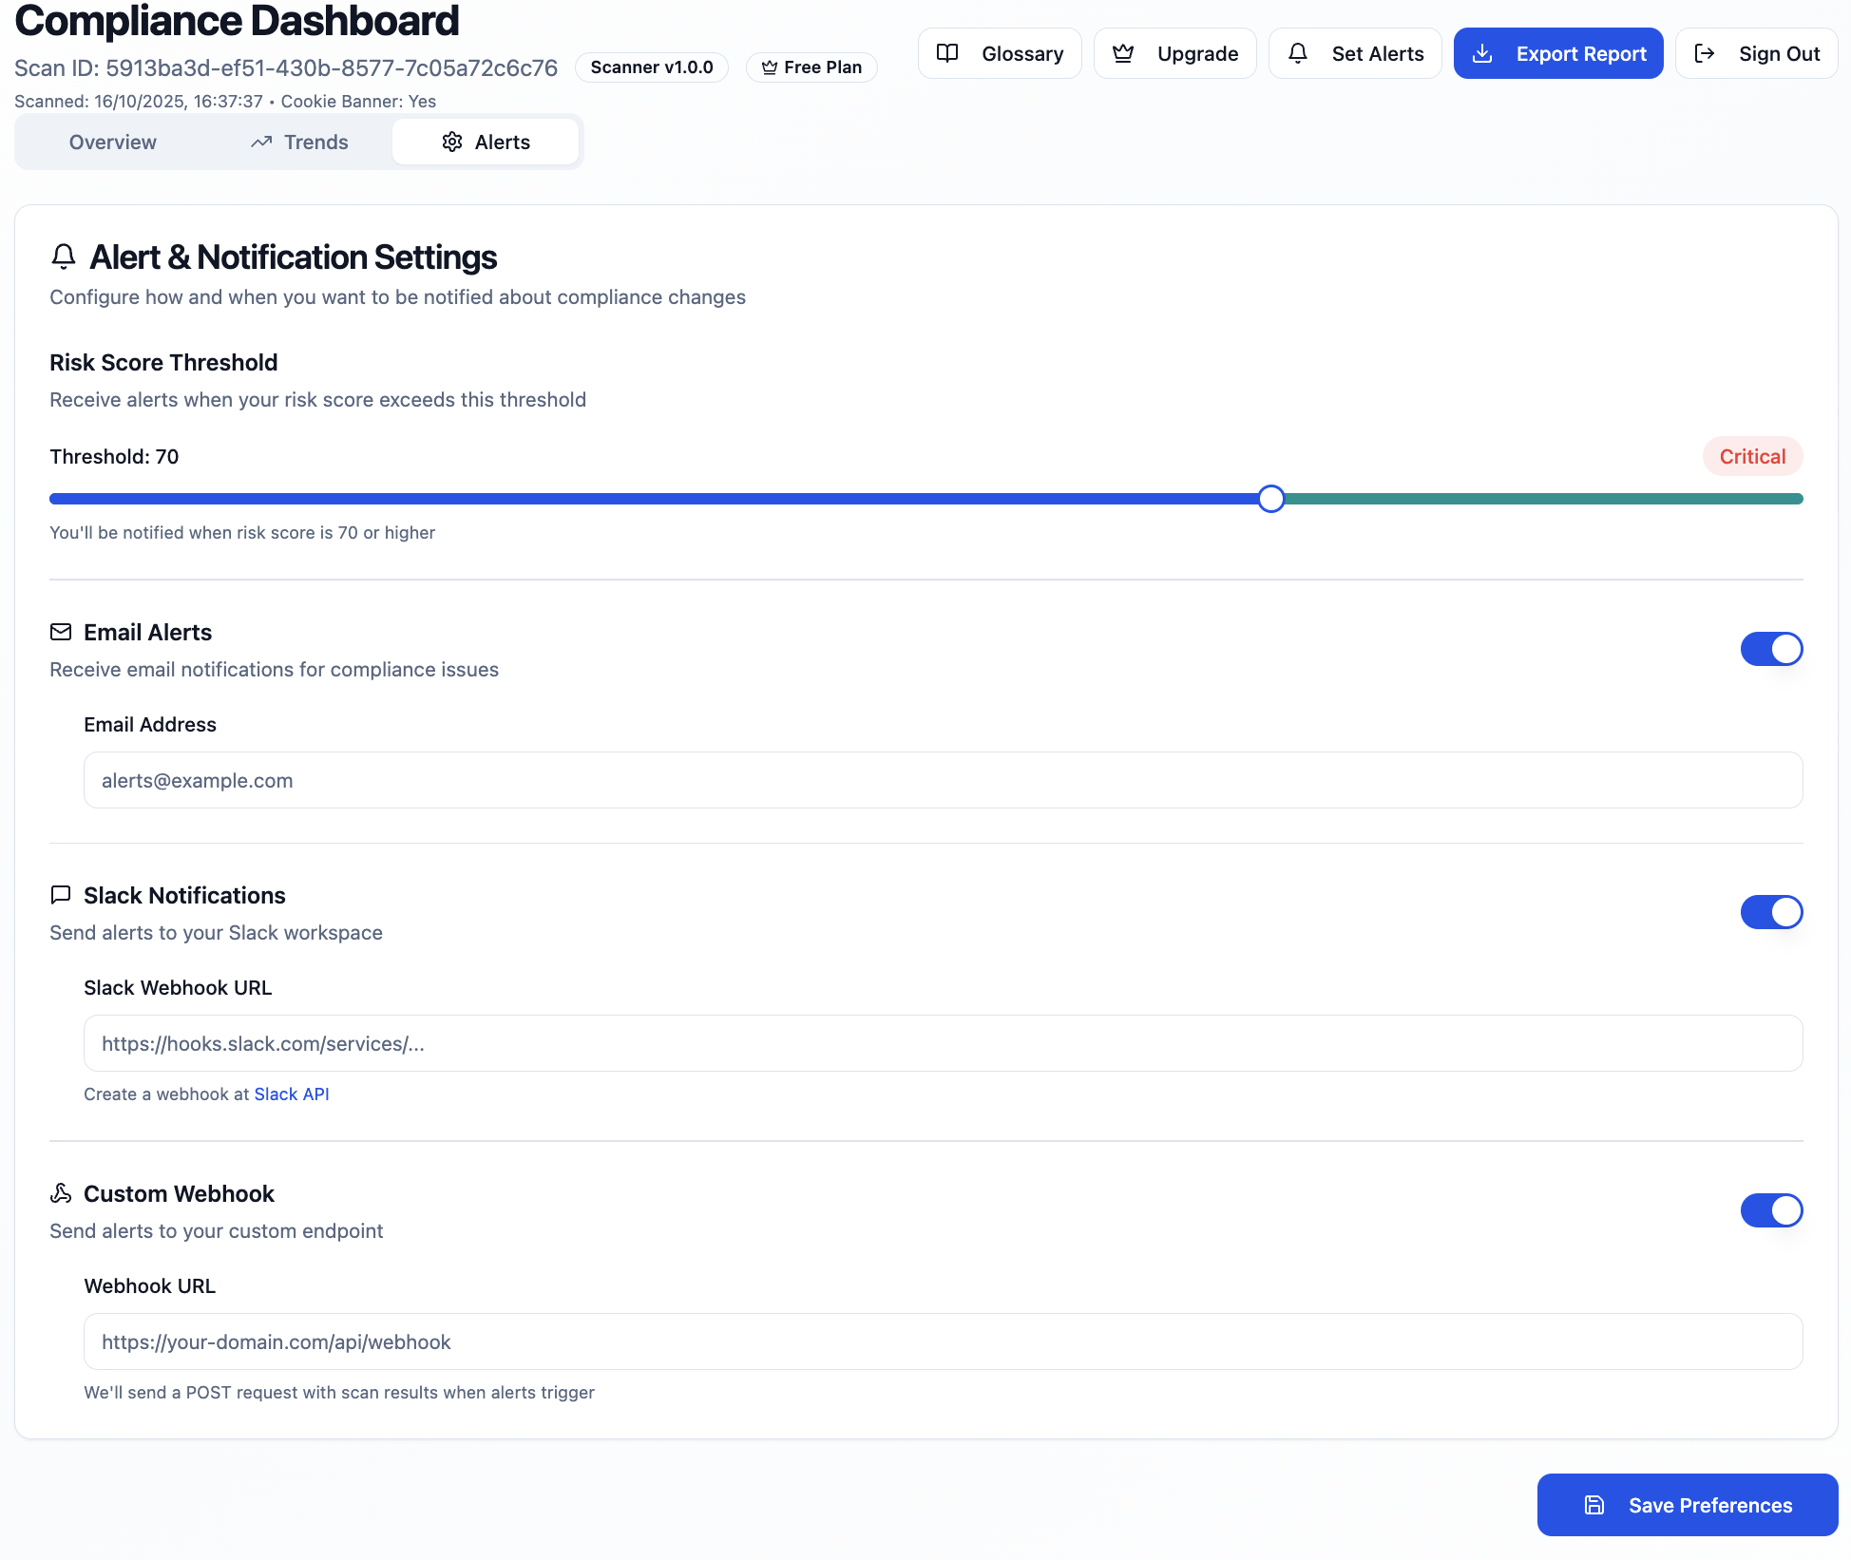Toggle the Custom Webhook switch off
This screenshot has height=1560, width=1851.
point(1771,1210)
